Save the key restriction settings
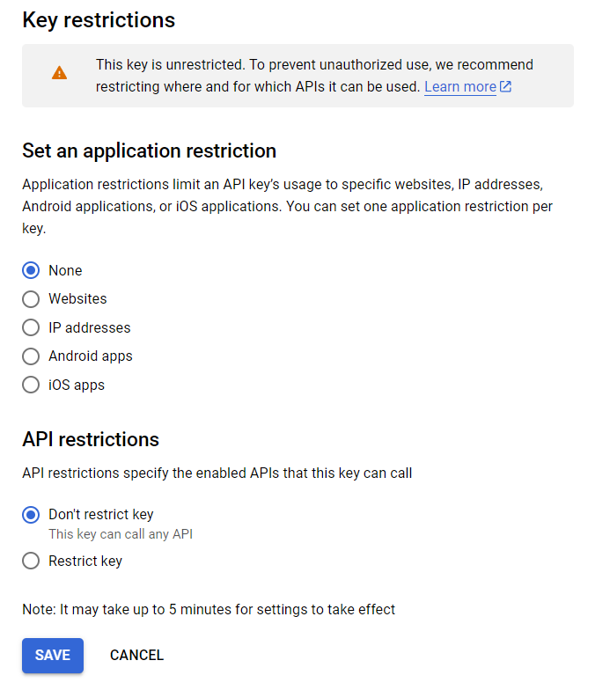The image size is (610, 690). point(53,655)
